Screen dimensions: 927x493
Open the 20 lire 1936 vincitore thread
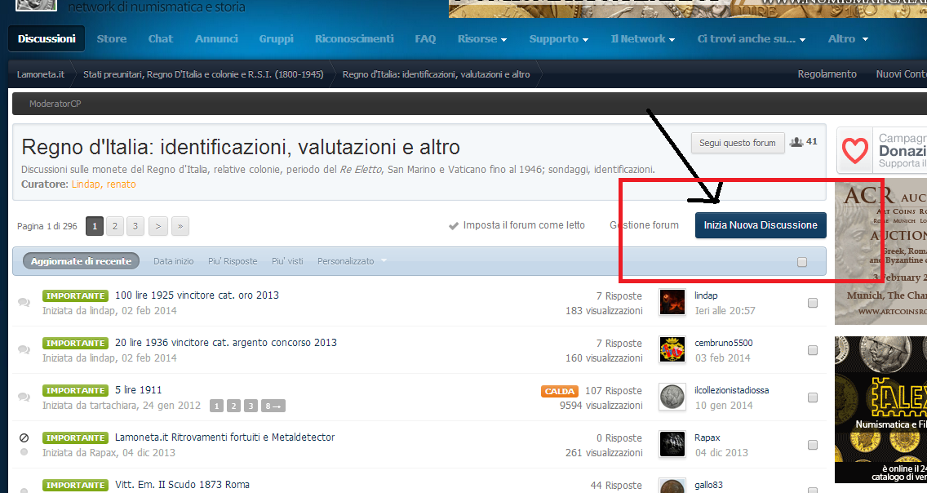pos(225,343)
